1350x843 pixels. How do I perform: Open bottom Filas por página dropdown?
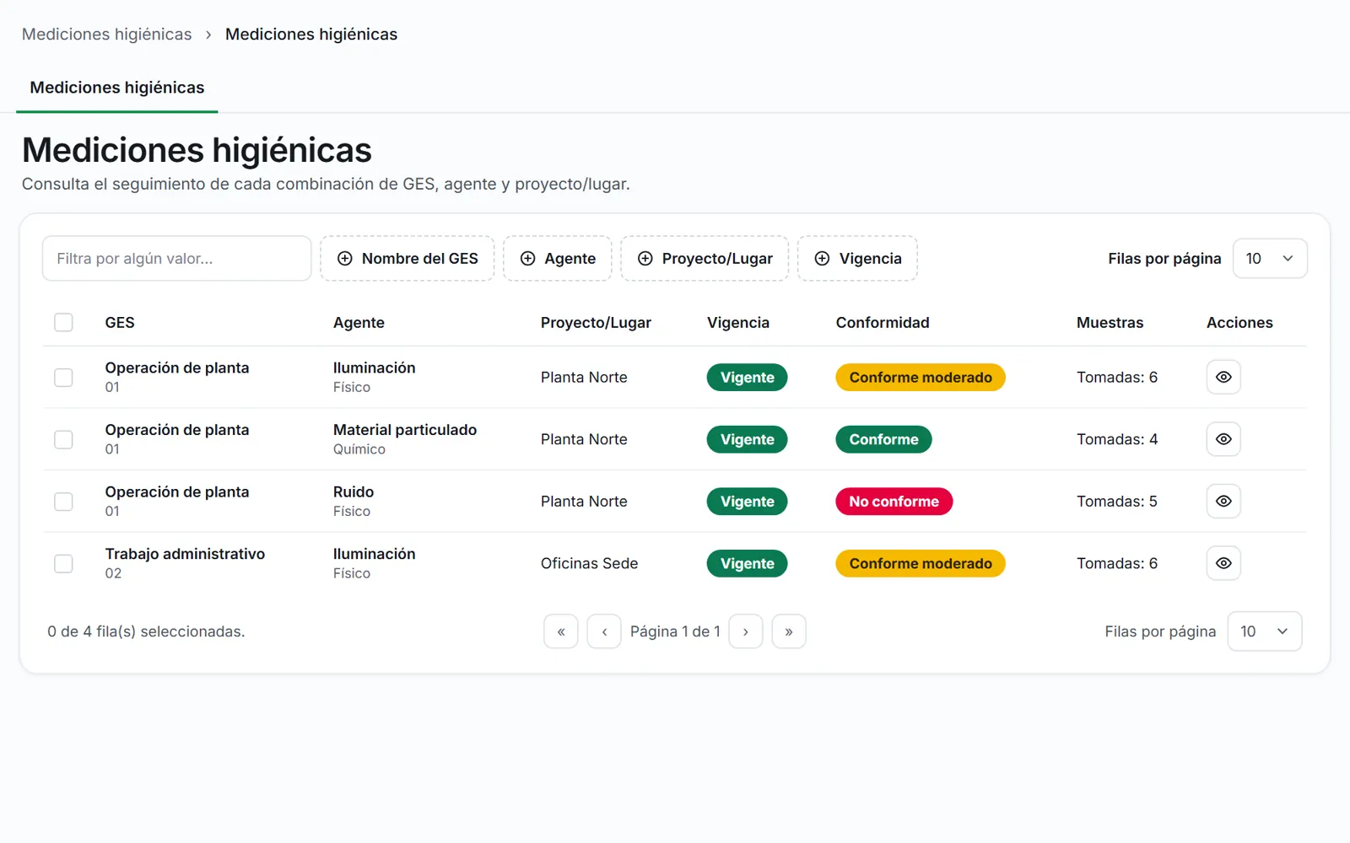coord(1265,631)
